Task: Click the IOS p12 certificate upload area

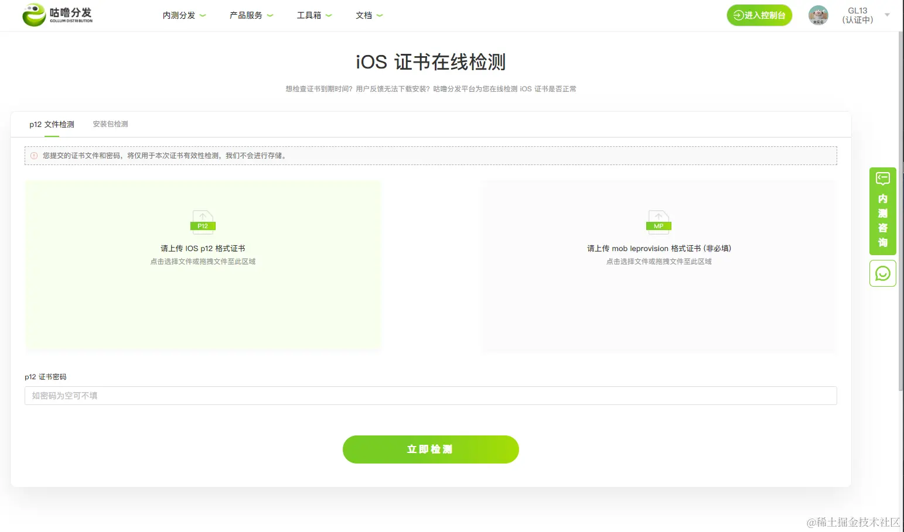Action: click(203, 266)
